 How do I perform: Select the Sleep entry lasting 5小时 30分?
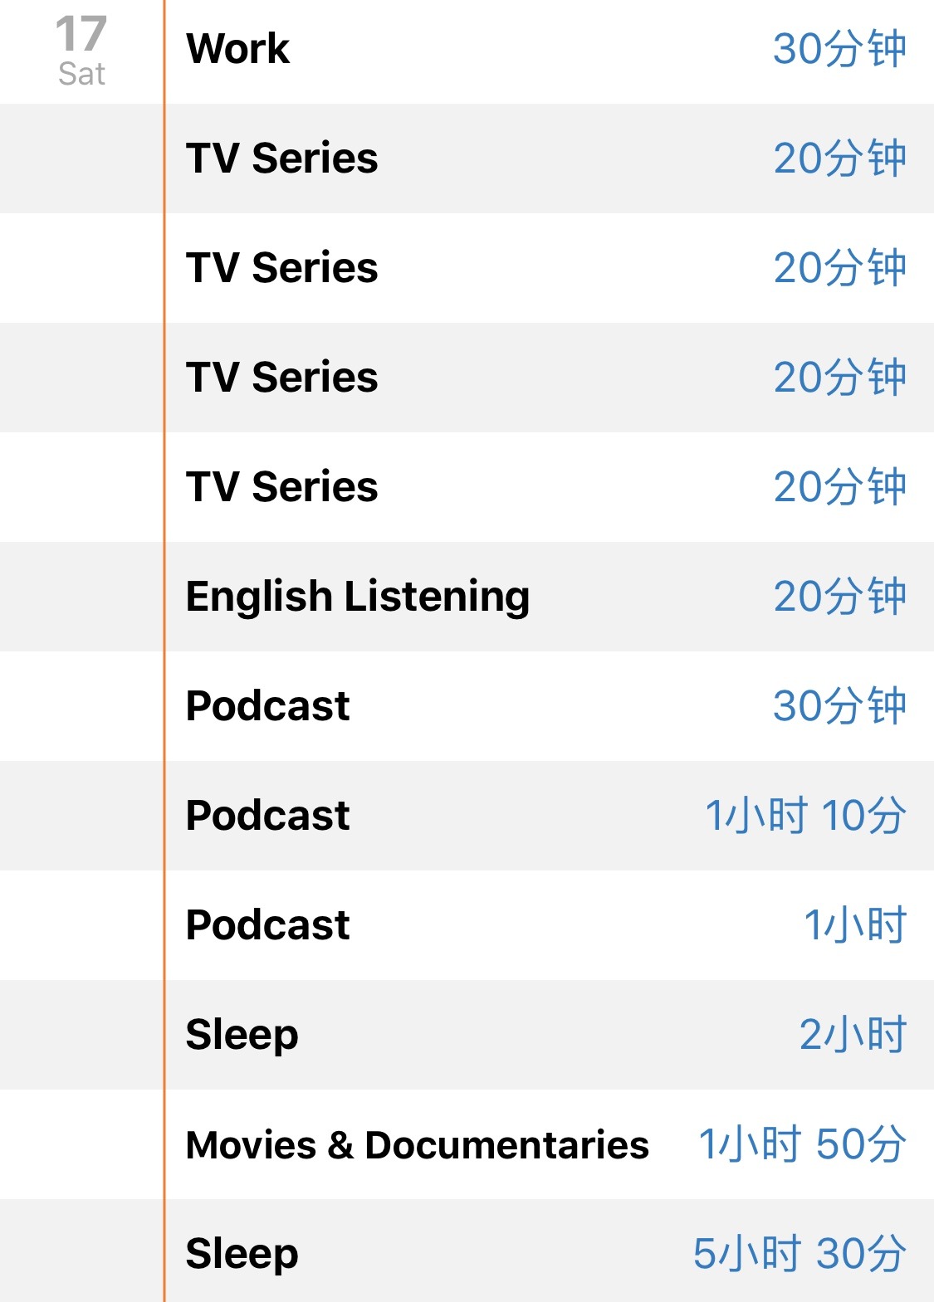550,1251
